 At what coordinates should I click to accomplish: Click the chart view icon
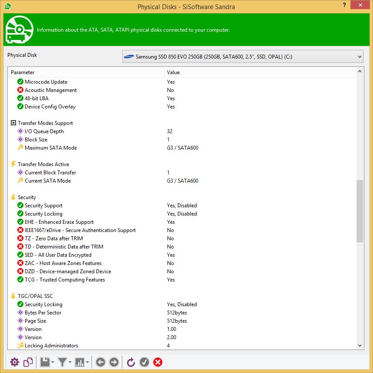[x=79, y=362]
